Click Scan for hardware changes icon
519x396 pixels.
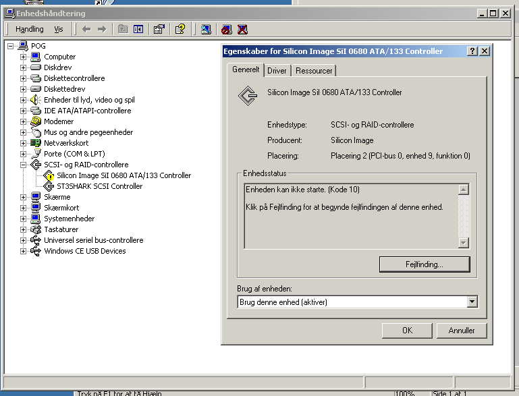(206, 29)
